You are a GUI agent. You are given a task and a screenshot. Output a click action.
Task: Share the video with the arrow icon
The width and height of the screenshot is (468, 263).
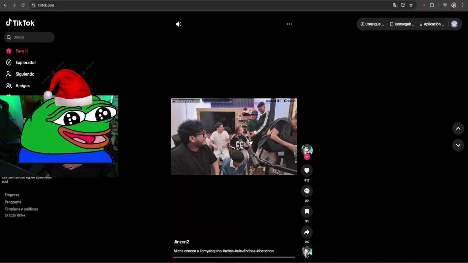(x=307, y=232)
